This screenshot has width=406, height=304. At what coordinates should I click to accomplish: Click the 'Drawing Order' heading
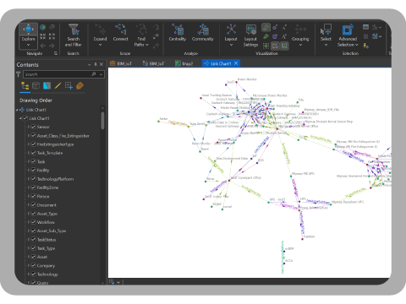coord(36,100)
